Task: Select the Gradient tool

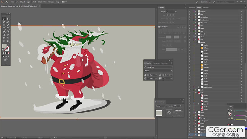Action: (4, 35)
